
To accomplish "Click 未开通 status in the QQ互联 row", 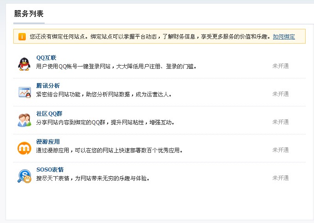I will coord(280,66).
